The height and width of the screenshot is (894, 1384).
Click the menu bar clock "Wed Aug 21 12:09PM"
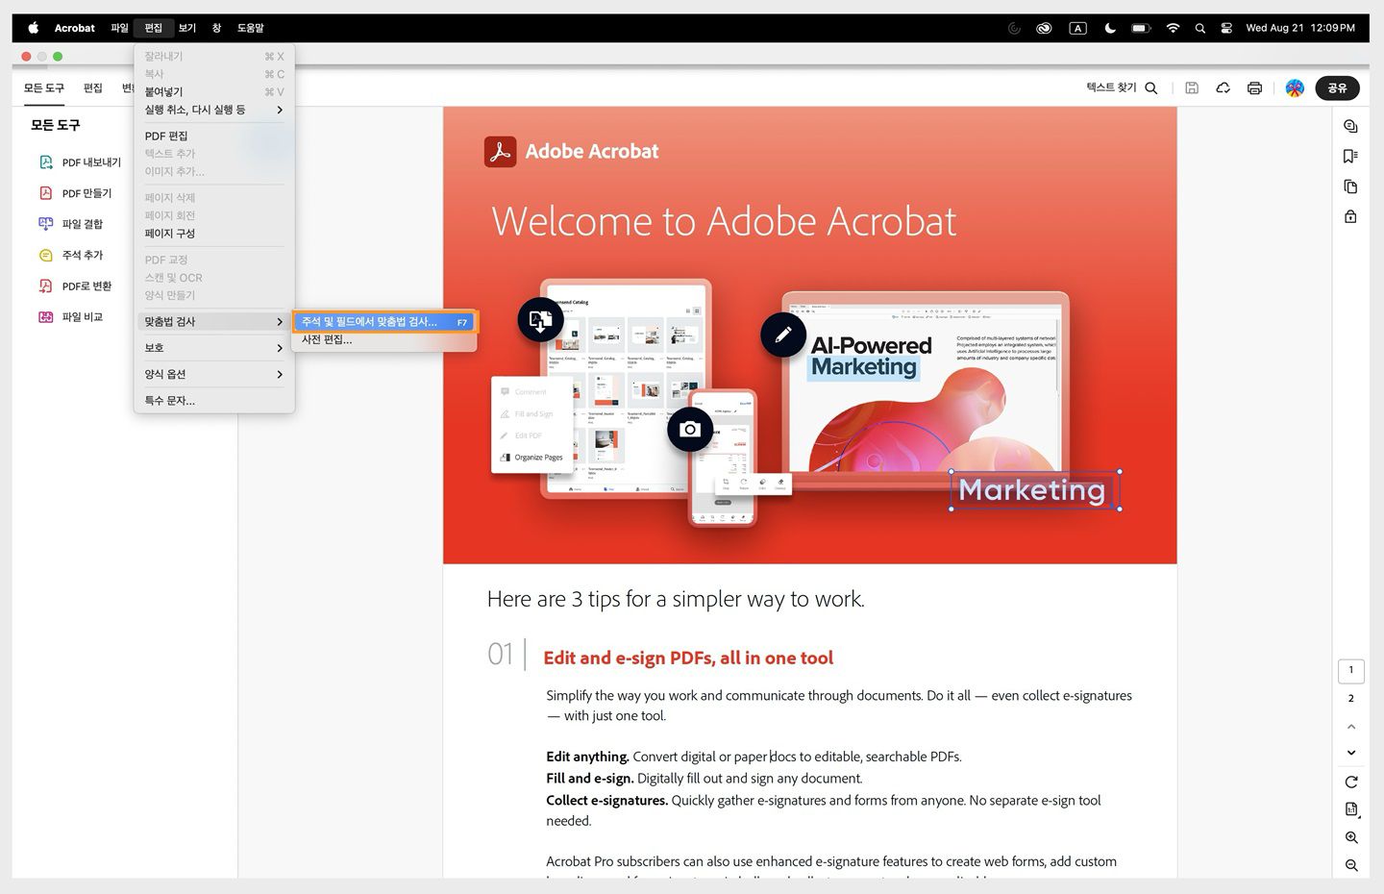(x=1300, y=28)
